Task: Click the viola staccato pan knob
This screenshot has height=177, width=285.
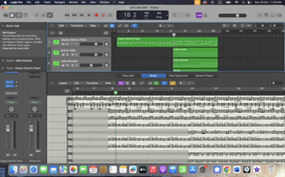Action: click(107, 65)
